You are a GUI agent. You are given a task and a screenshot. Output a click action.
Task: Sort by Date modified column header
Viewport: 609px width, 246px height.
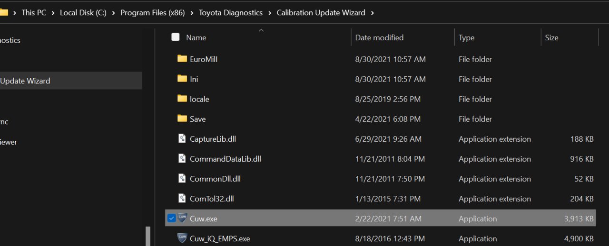point(379,37)
